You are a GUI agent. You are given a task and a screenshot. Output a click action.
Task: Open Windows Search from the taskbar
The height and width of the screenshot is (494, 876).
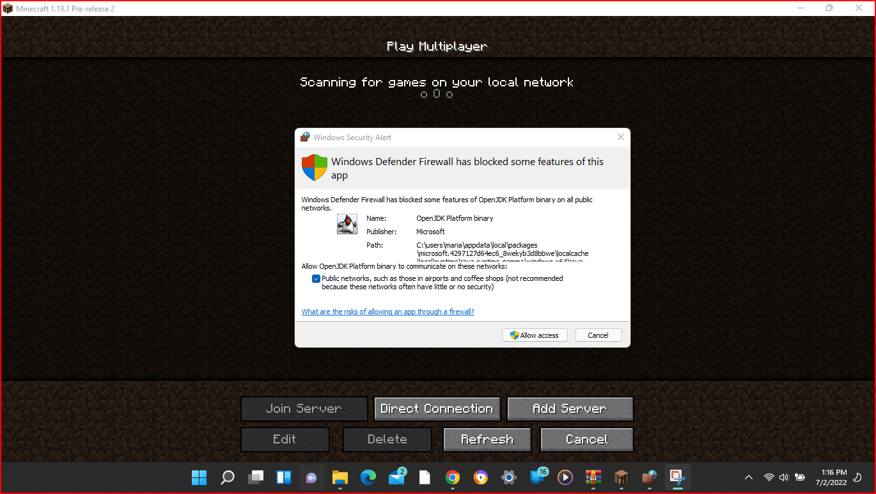(x=228, y=477)
